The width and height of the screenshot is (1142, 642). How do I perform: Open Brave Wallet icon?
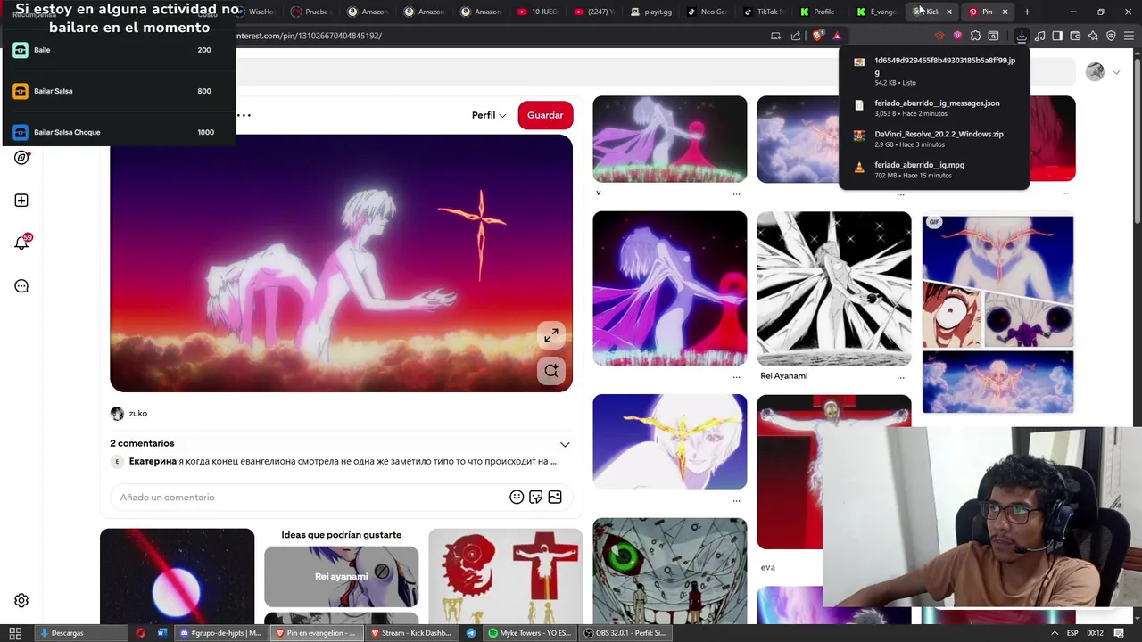[1075, 36]
